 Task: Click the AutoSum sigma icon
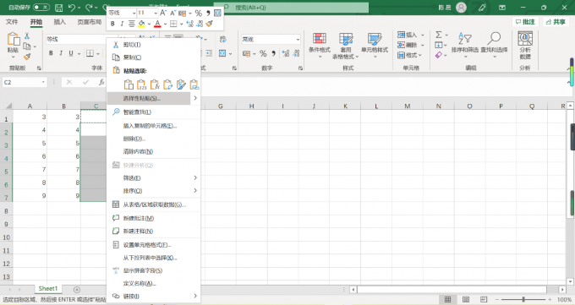[439, 35]
